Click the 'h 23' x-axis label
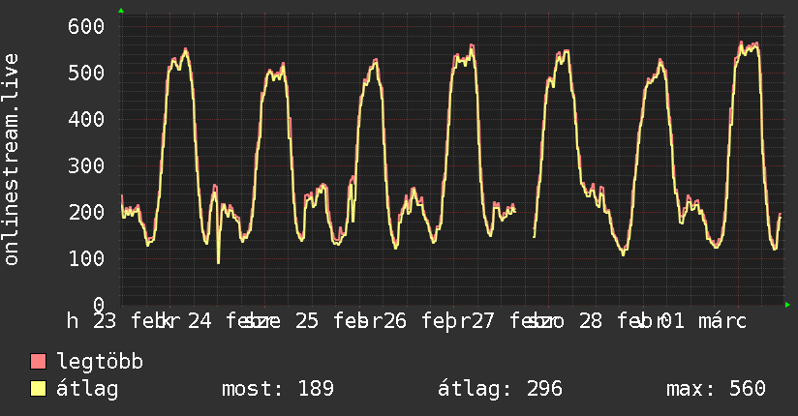This screenshot has width=798, height=416. click(x=92, y=321)
